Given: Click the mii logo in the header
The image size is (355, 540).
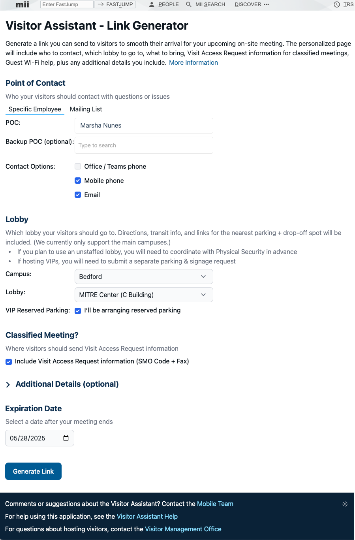Looking at the screenshot, I should tap(22, 5).
